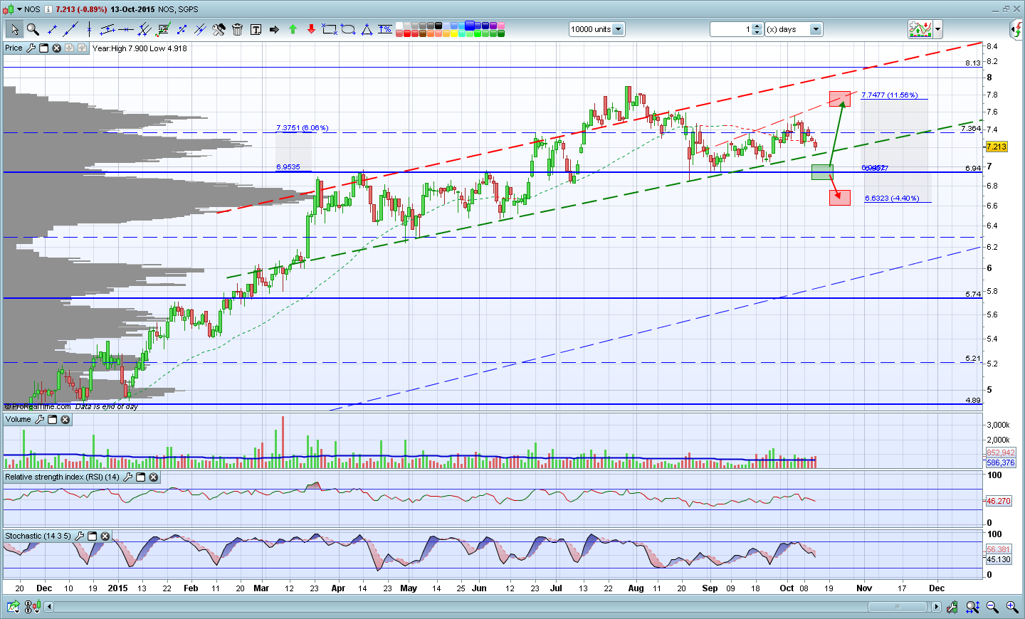Activate the magnifier zoom tool
The image size is (1025, 619).
pyautogui.click(x=33, y=29)
